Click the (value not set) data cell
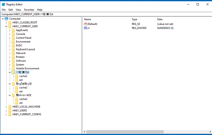Image resolution: width=212 pixels, height=135 pixels. [165, 24]
